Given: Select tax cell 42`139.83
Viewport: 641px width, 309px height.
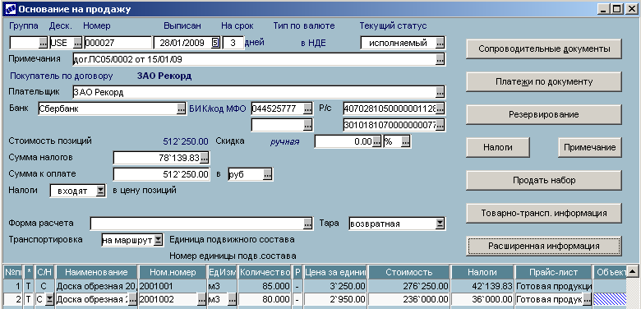Looking at the screenshot, I should [482, 286].
